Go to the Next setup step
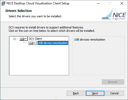Viewport: 128px width, 100px height. coord(95,93)
